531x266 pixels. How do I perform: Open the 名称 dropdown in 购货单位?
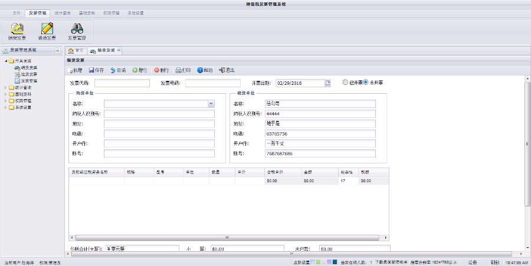[211, 104]
